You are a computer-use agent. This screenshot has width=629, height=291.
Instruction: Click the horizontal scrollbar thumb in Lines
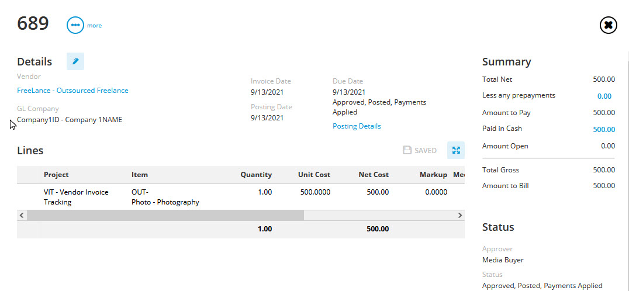pyautogui.click(x=165, y=215)
